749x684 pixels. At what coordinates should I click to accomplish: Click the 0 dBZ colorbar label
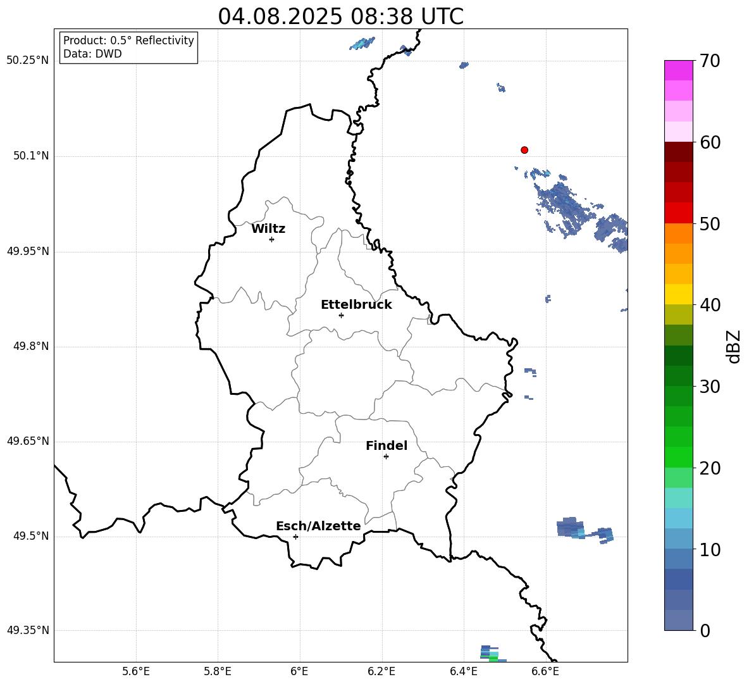705,630
